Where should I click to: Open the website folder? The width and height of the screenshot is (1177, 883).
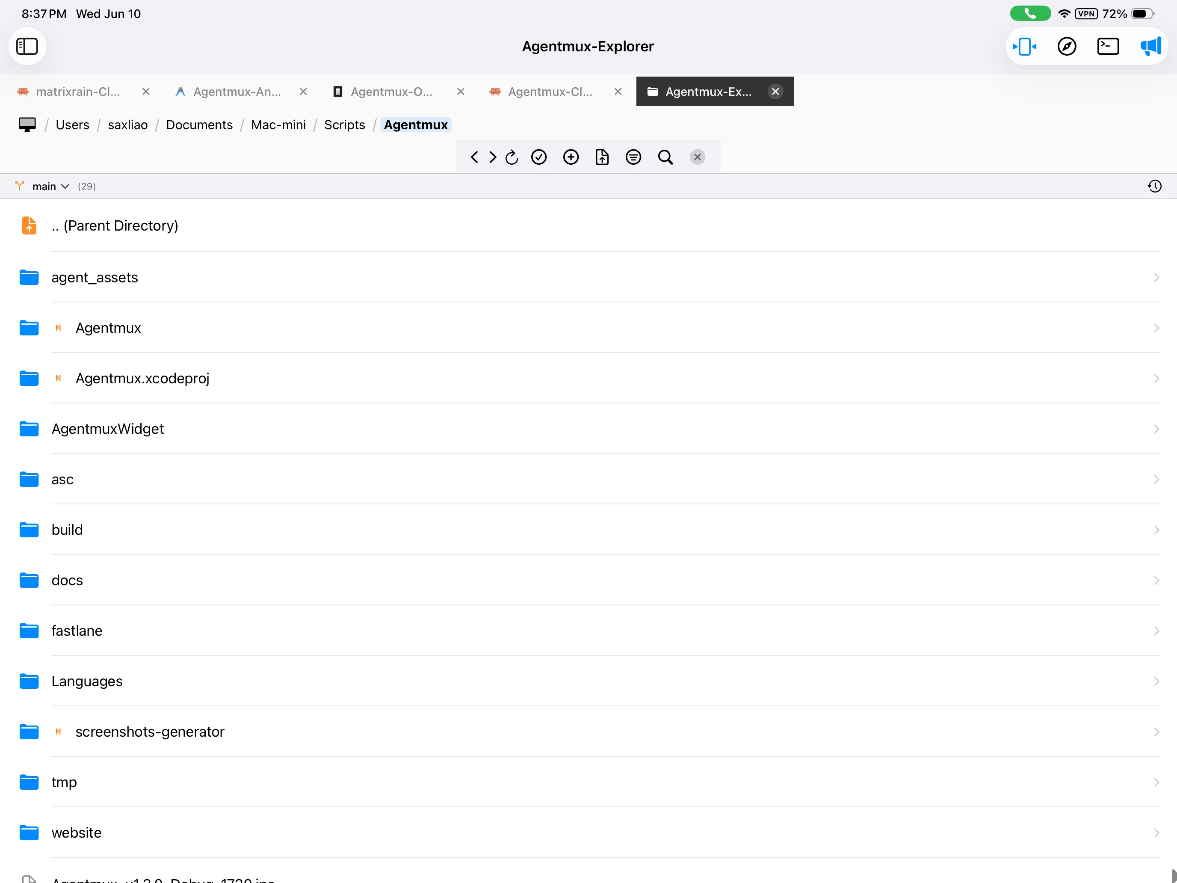(588, 833)
